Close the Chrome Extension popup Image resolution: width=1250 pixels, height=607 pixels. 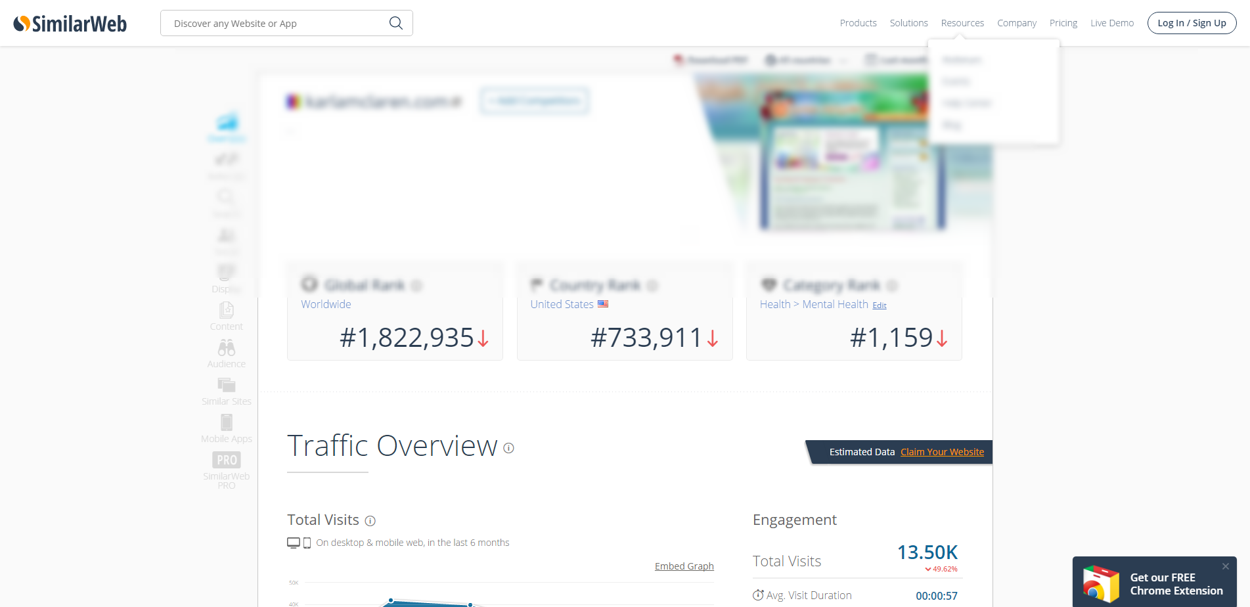click(x=1226, y=566)
